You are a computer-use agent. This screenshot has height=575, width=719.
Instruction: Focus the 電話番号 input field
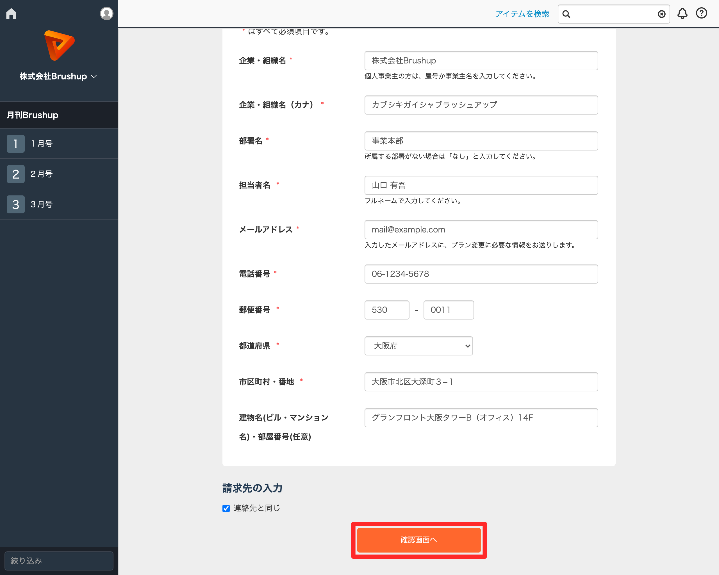click(x=481, y=274)
